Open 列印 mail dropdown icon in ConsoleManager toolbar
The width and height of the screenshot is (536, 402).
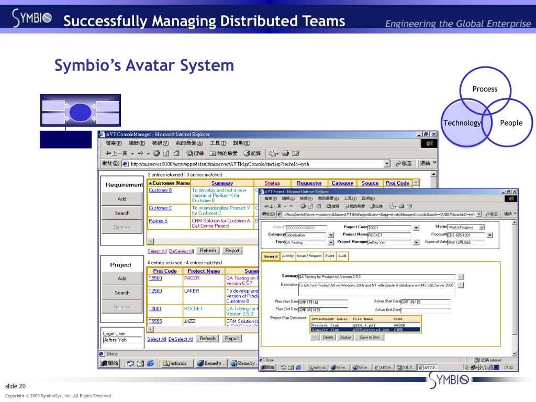pyautogui.click(x=273, y=153)
